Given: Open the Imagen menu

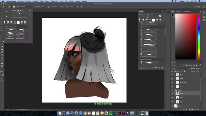Looking at the screenshot, I should (35, 1).
